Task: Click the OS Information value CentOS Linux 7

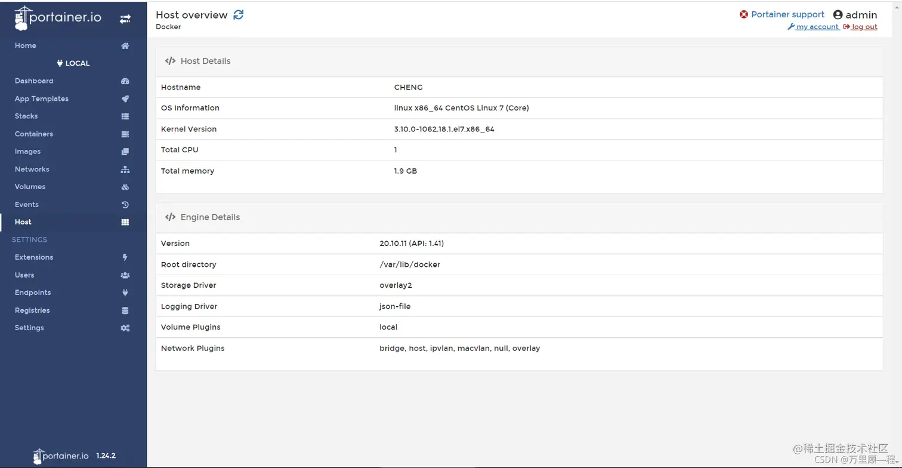Action: click(x=462, y=108)
